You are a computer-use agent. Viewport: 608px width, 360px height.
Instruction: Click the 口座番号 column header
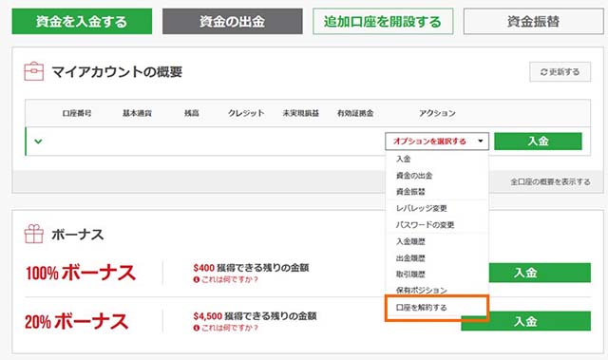pyautogui.click(x=77, y=113)
